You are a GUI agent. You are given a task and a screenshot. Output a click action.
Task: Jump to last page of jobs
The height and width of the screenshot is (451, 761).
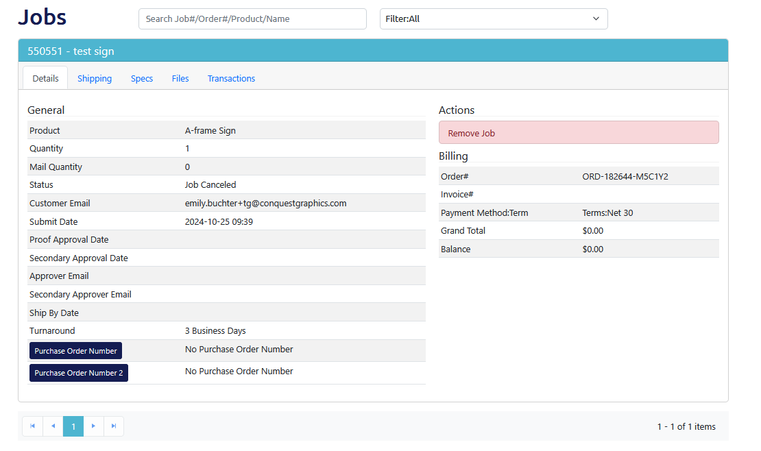(x=114, y=426)
